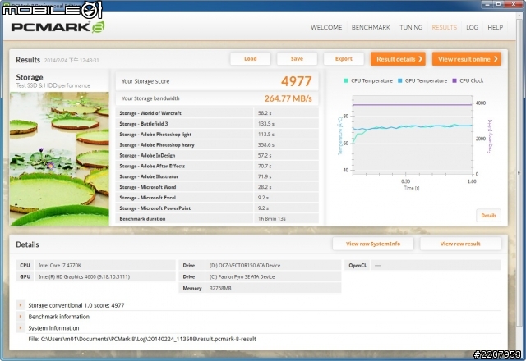
Task: Click the temperature chart area
Action: click(413, 135)
